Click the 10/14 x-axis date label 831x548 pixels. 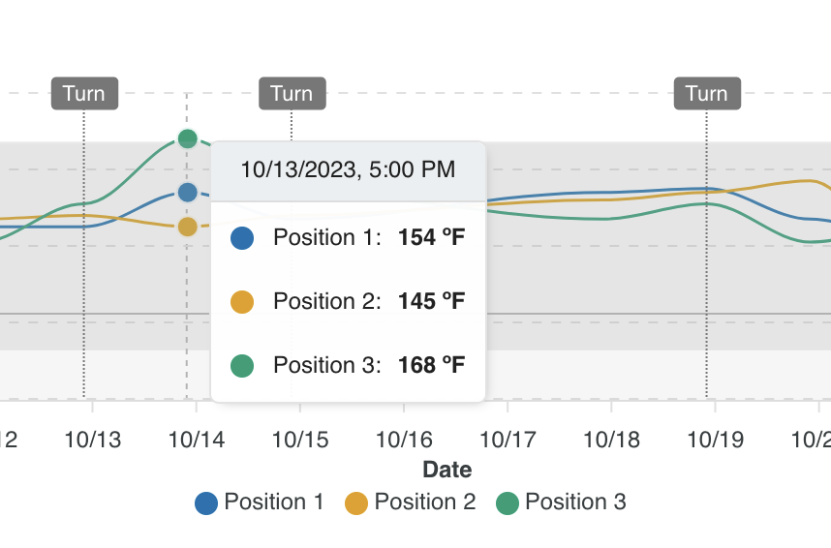pos(196,440)
